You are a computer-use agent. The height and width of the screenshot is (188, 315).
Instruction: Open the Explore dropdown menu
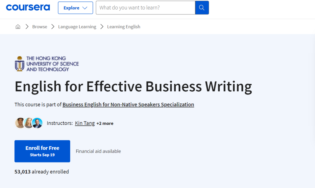click(75, 8)
